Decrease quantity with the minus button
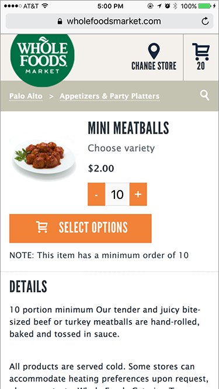Image resolution: width=219 pixels, height=389 pixels. [96, 194]
